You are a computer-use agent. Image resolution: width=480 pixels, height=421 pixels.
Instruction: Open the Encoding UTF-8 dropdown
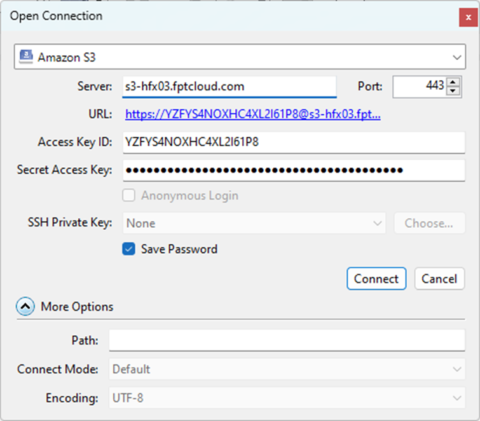(288, 398)
